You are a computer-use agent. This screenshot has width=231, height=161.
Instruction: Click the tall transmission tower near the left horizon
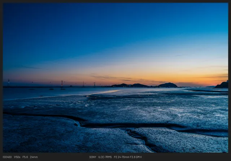62,84
